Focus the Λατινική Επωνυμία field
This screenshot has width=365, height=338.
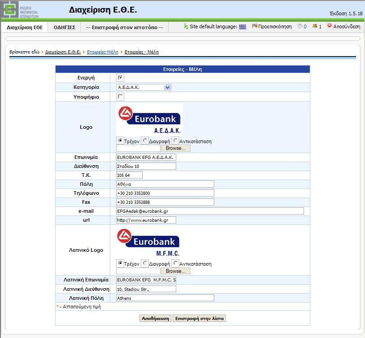(146, 280)
